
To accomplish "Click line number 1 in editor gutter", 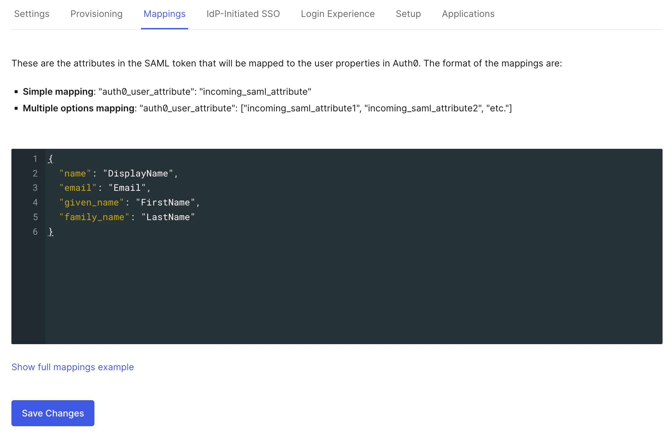I will (x=35, y=159).
